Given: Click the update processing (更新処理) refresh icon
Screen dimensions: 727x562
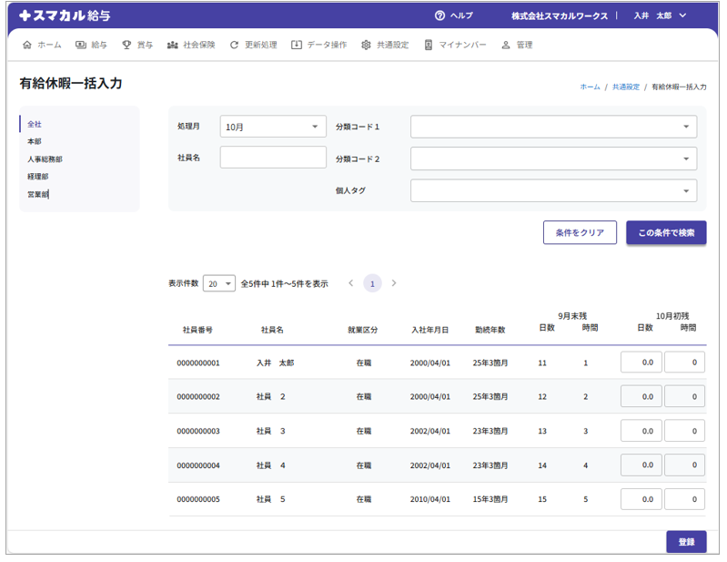Looking at the screenshot, I should 235,45.
